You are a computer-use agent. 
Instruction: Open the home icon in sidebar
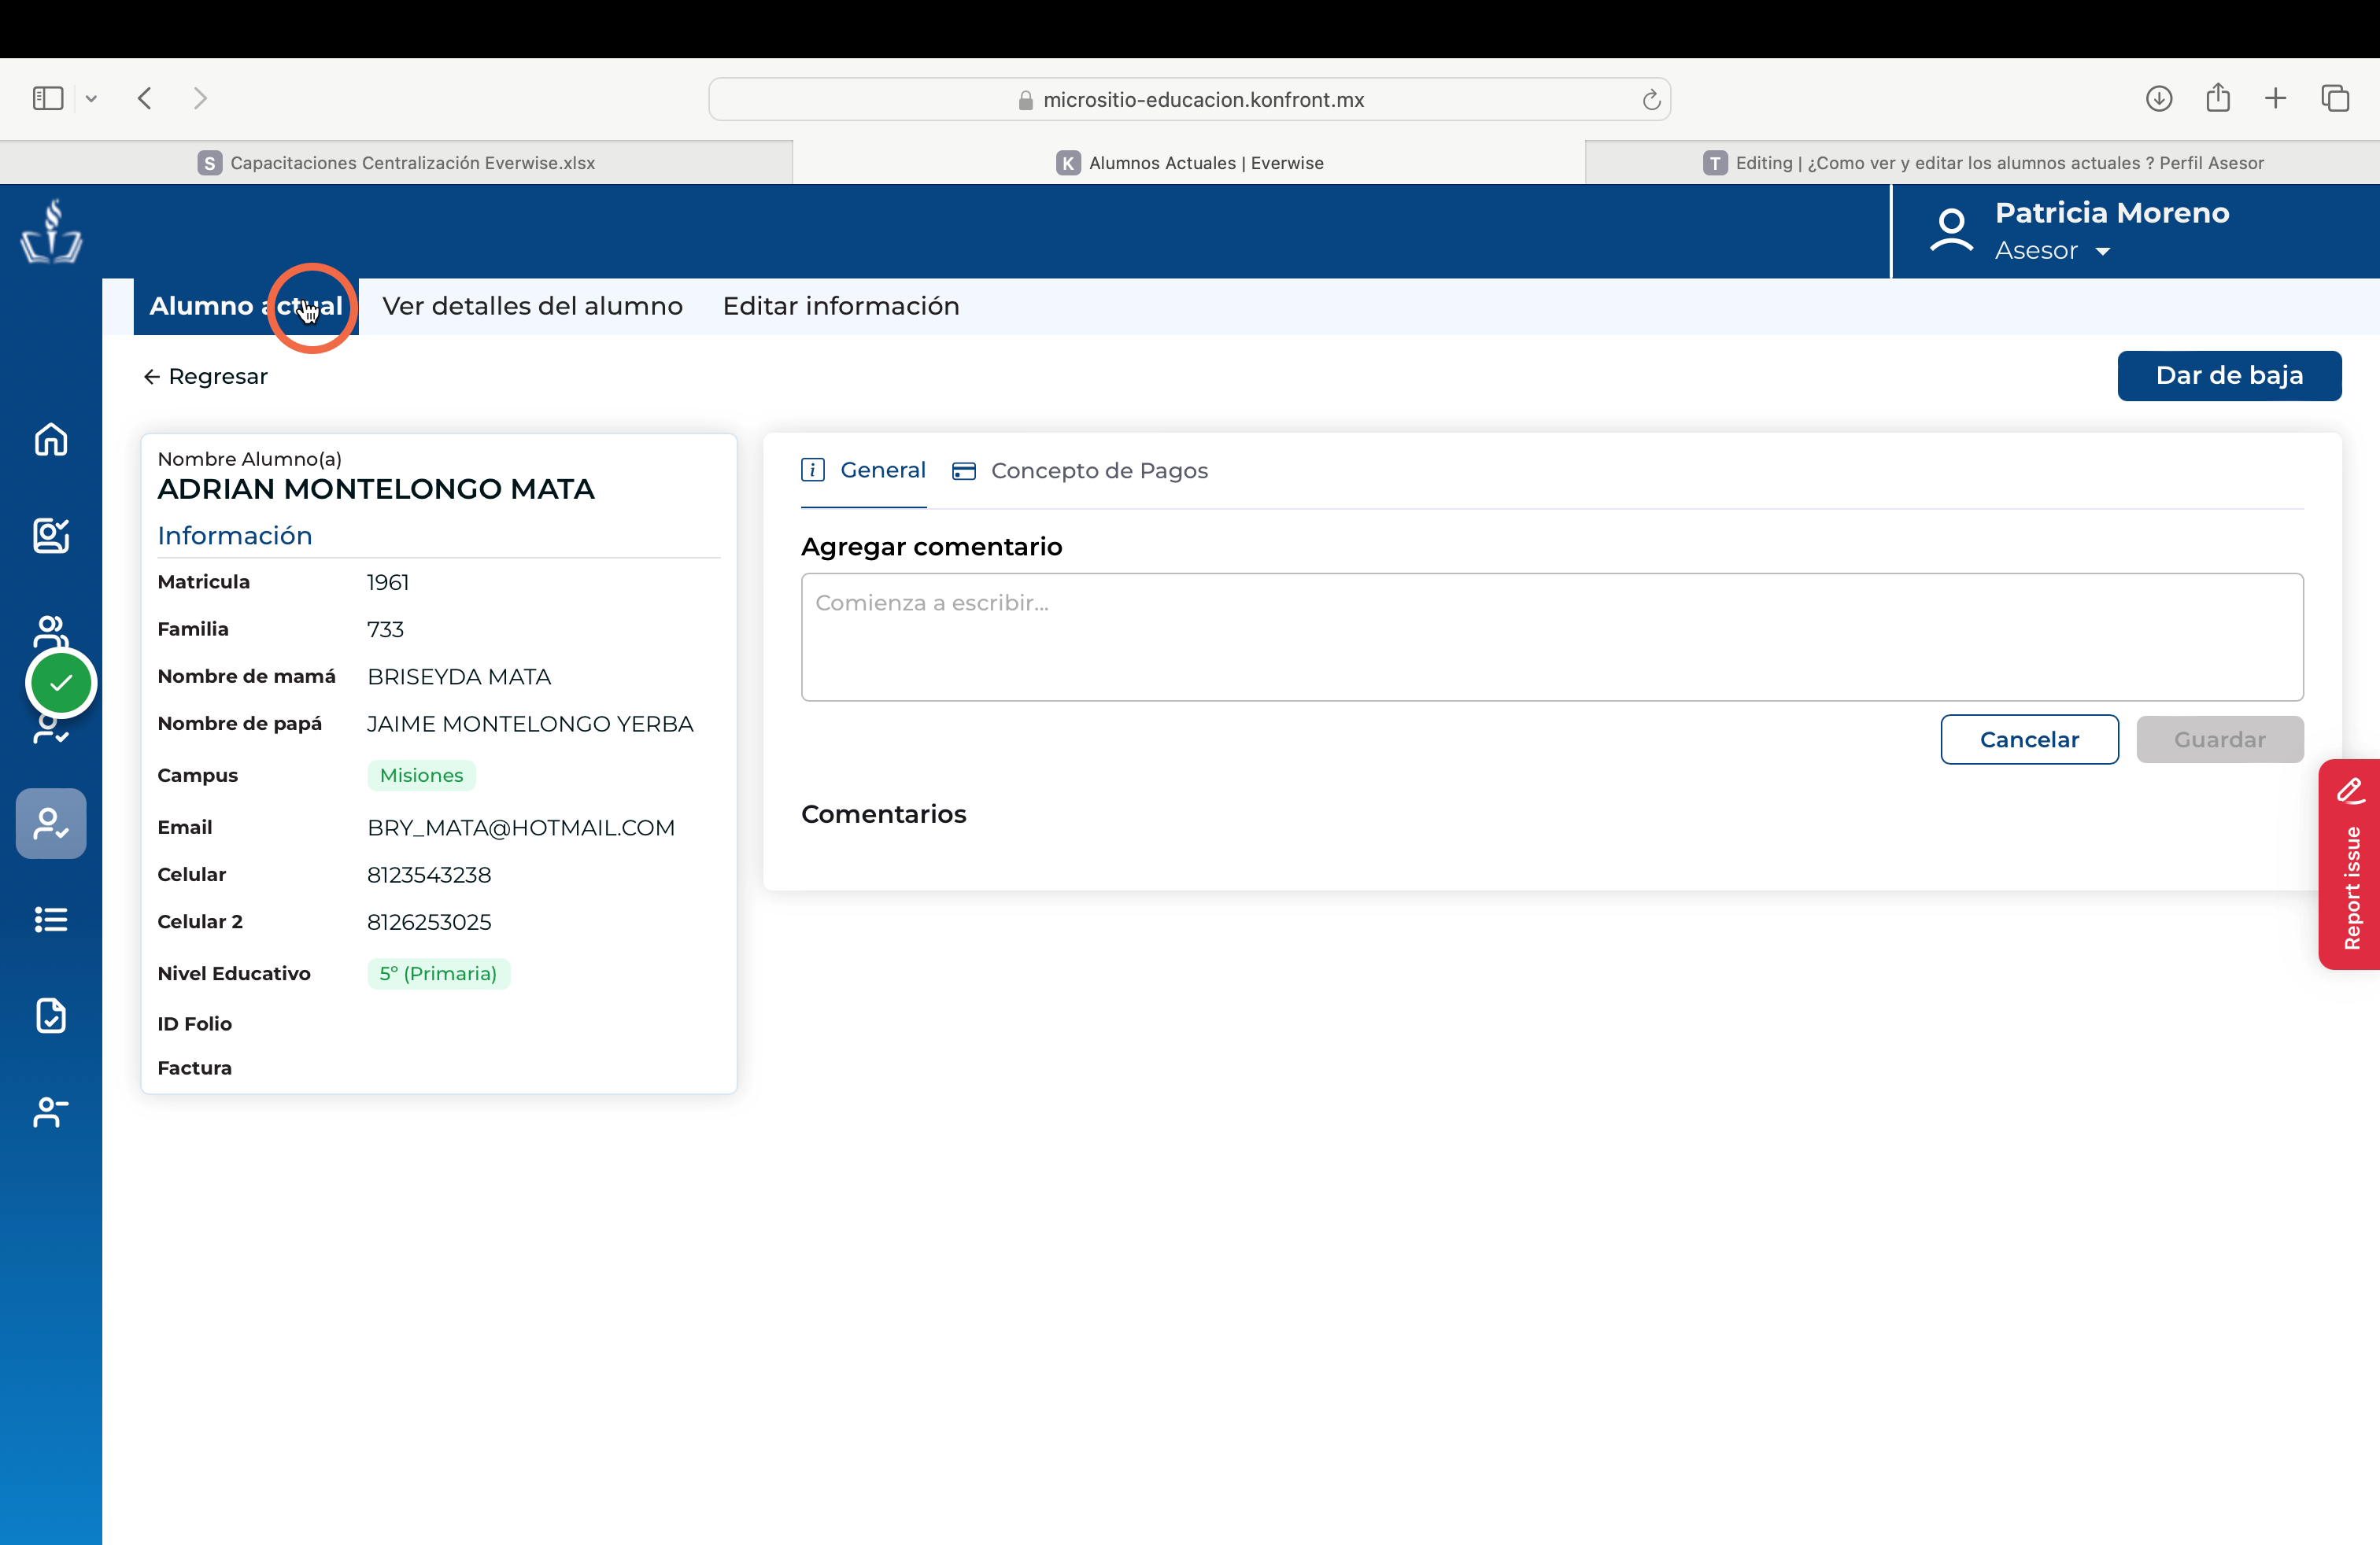51,439
